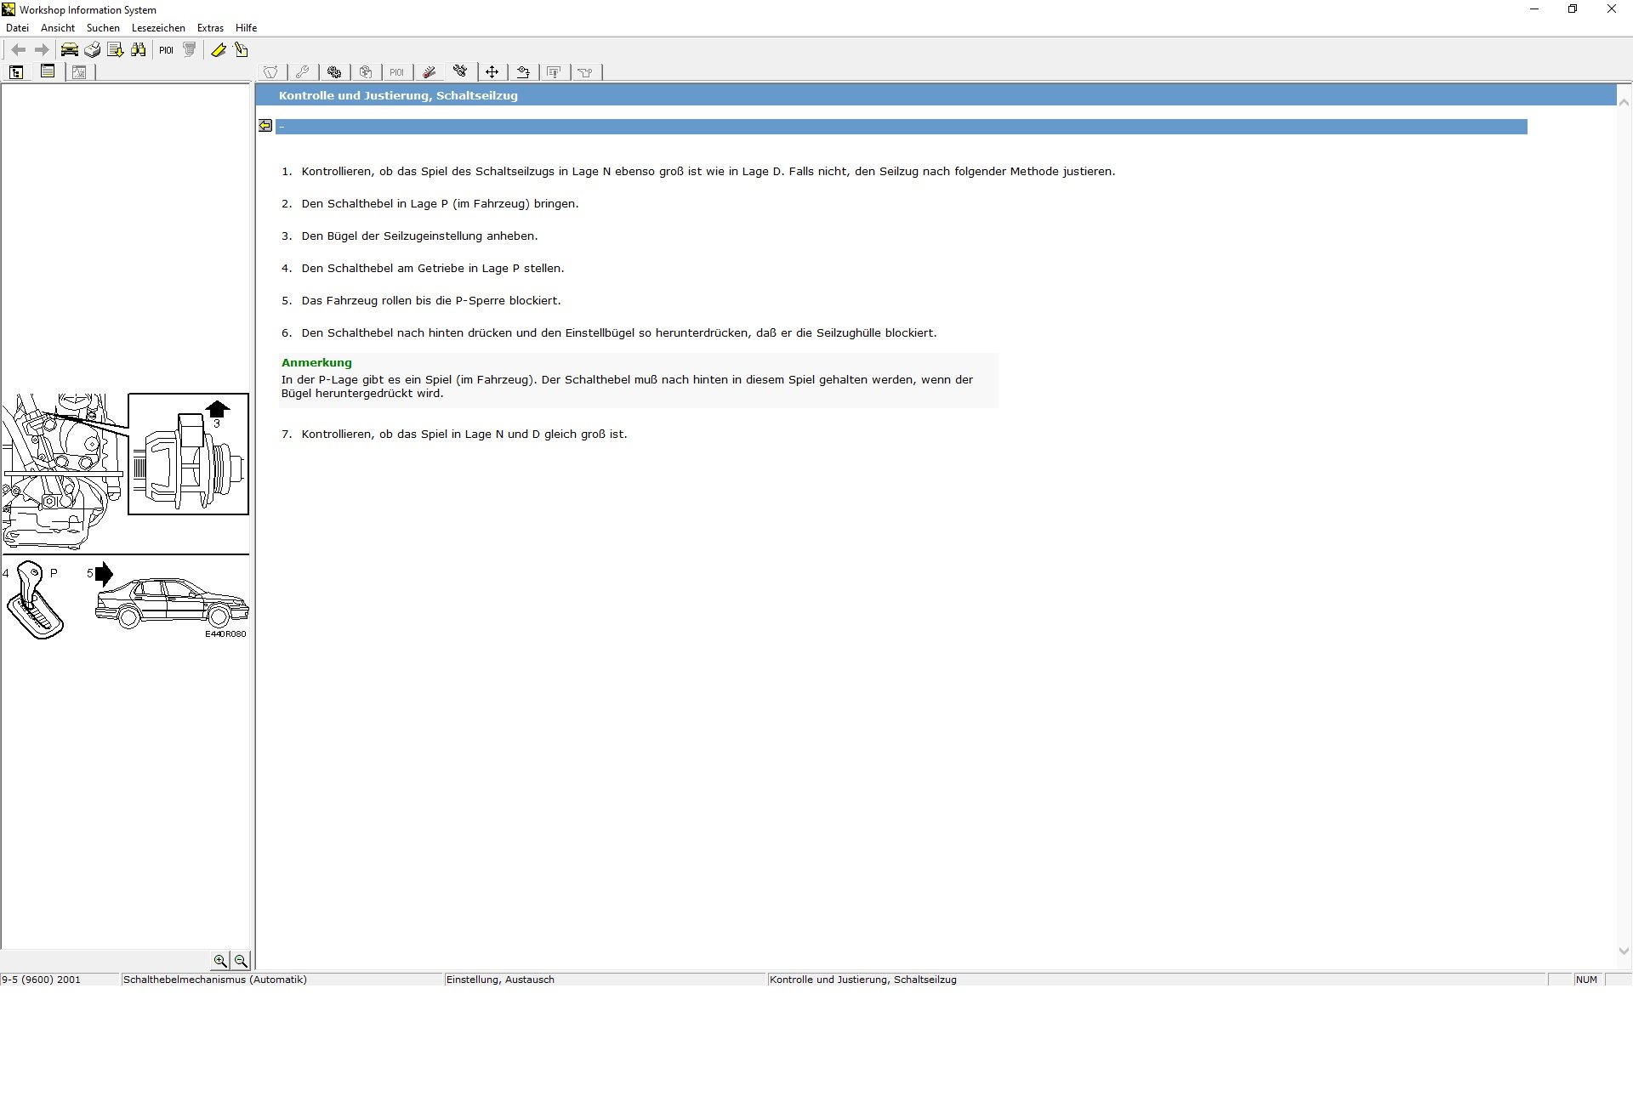Image resolution: width=1633 pixels, height=1102 pixels.
Task: Select the removal/installation arrow tab
Action: pos(523,72)
